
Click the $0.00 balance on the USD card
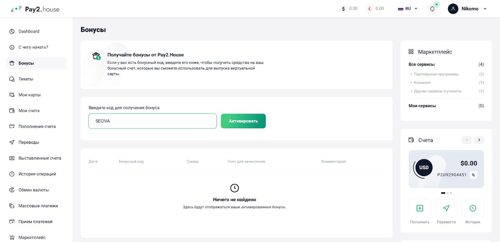pyautogui.click(x=469, y=163)
